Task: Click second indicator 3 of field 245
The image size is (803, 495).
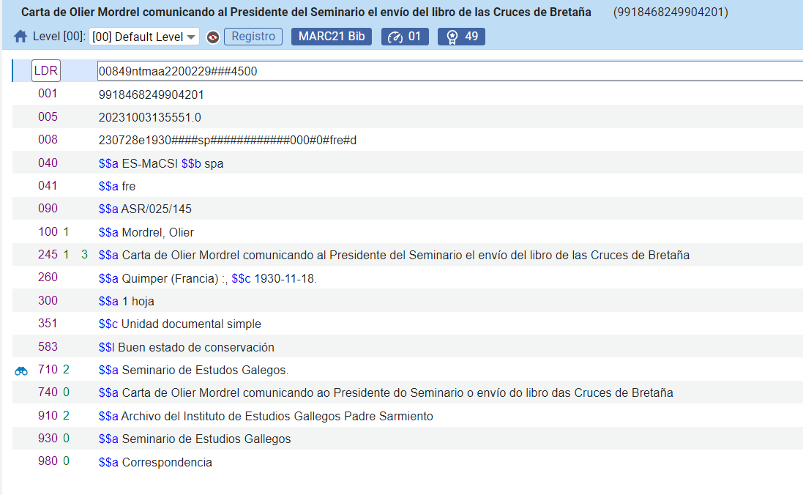Action: click(84, 255)
